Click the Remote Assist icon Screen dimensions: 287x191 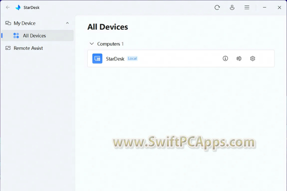coord(8,48)
